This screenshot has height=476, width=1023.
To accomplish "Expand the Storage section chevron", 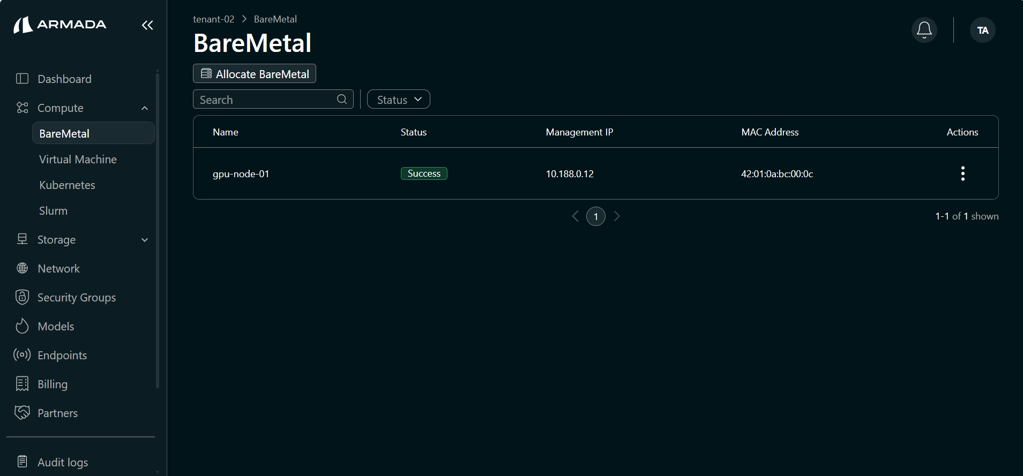I will [x=145, y=240].
